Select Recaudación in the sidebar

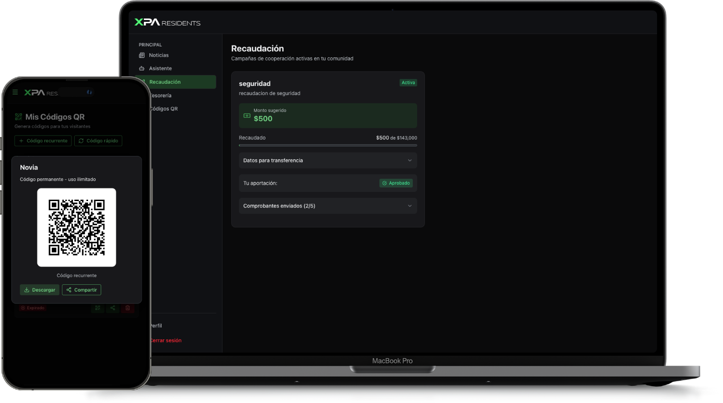click(175, 82)
